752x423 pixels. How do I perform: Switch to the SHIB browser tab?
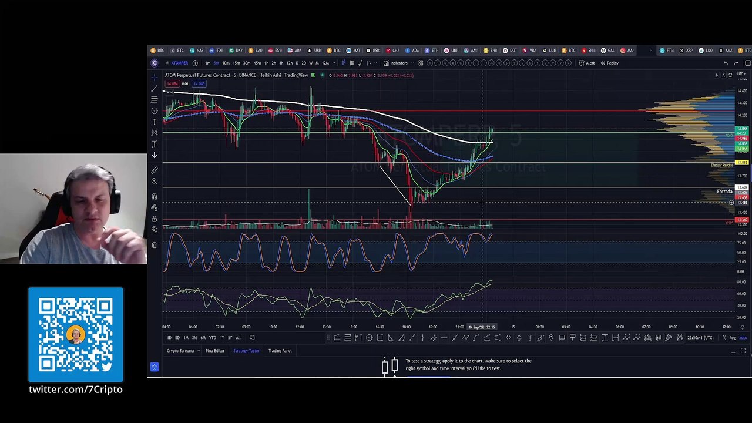588,51
